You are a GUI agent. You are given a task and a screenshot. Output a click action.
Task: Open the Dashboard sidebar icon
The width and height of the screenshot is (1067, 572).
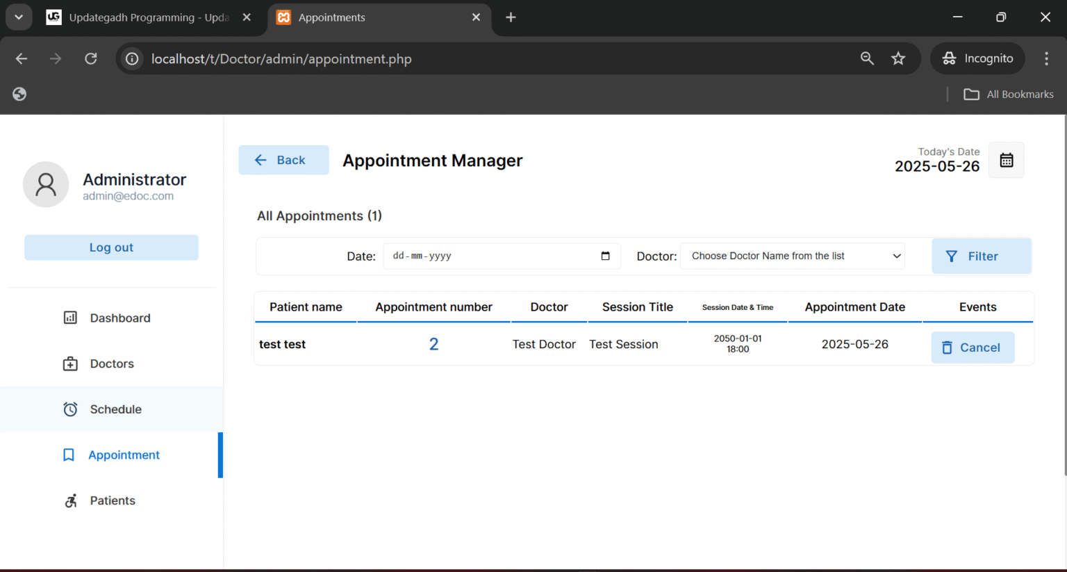[70, 318]
